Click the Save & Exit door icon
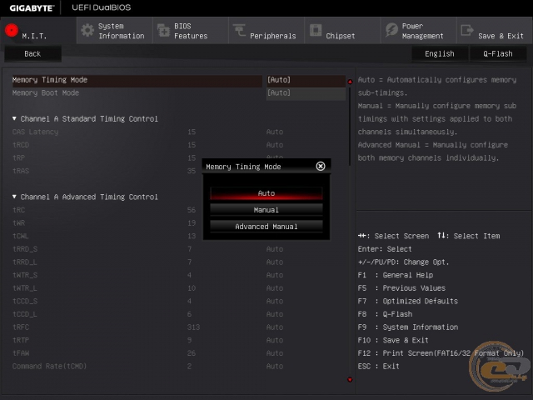 tap(467, 30)
